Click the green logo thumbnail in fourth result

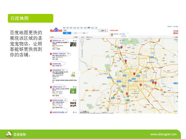pos(73,74)
